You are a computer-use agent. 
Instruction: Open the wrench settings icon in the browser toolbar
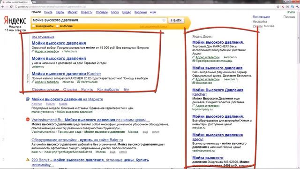pyautogui.click(x=298, y=7)
